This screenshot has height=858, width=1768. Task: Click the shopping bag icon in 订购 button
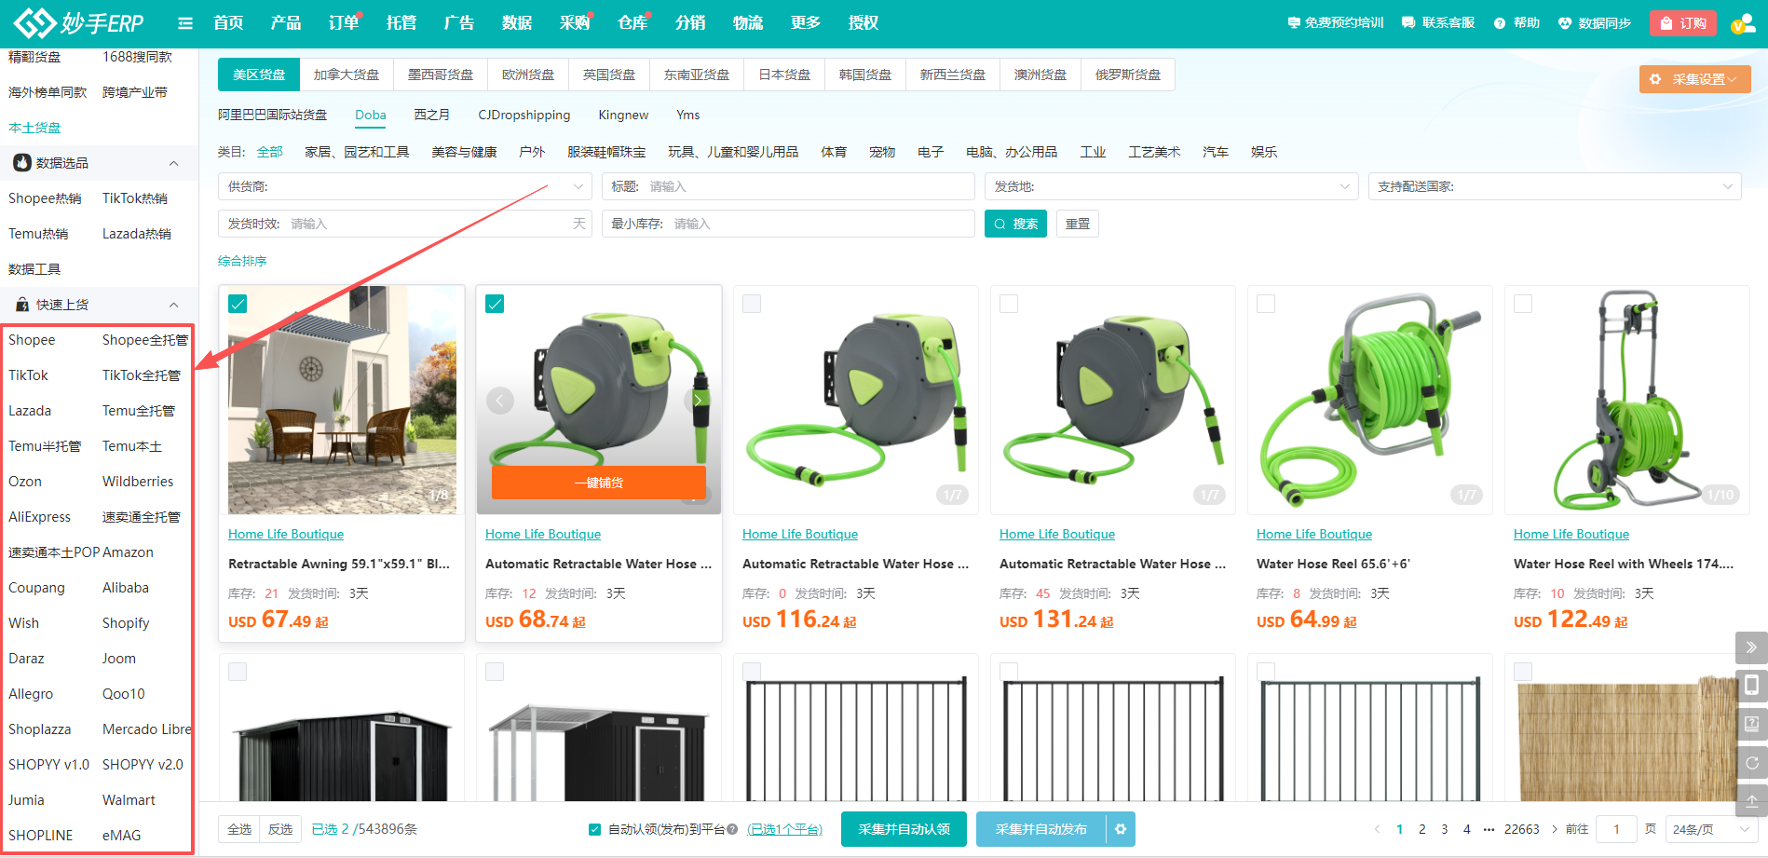point(1666,23)
